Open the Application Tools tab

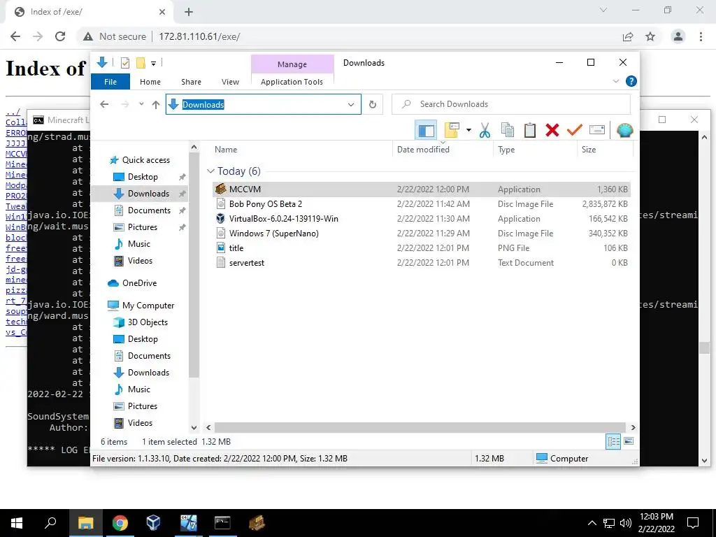292,82
